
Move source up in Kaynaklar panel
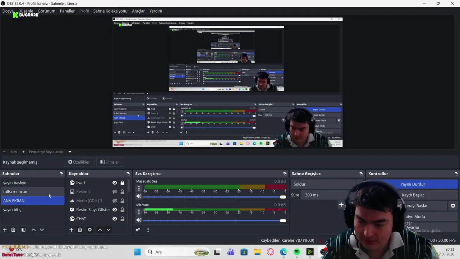pos(100,230)
